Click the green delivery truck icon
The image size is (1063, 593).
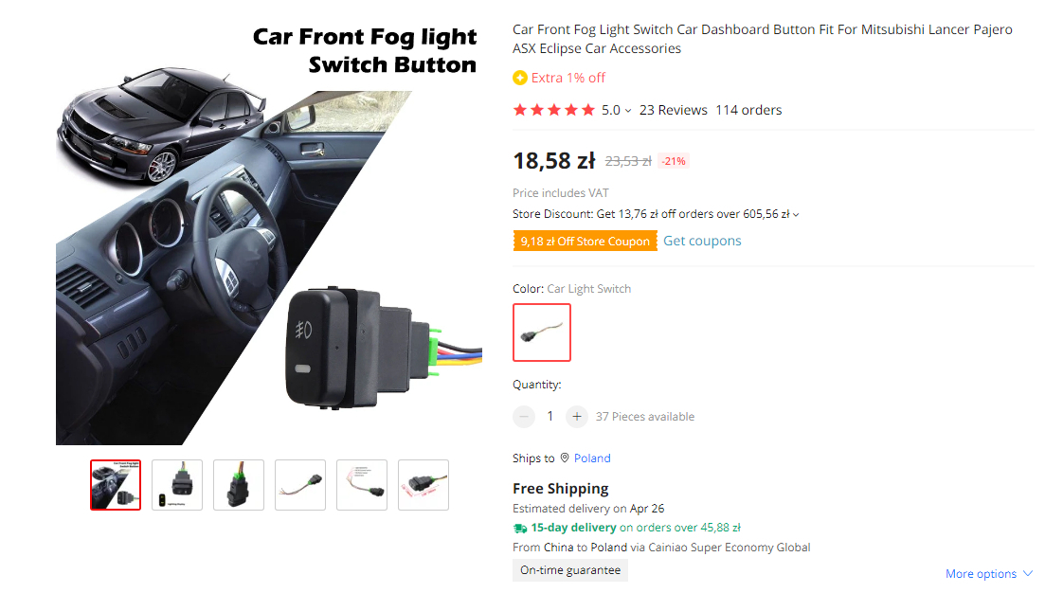tap(520, 528)
